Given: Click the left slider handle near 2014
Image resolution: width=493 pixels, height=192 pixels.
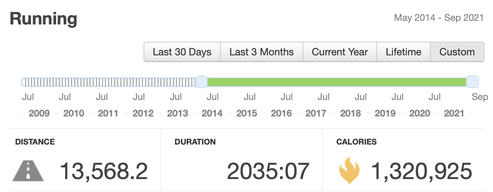Looking at the screenshot, I should 201,82.
